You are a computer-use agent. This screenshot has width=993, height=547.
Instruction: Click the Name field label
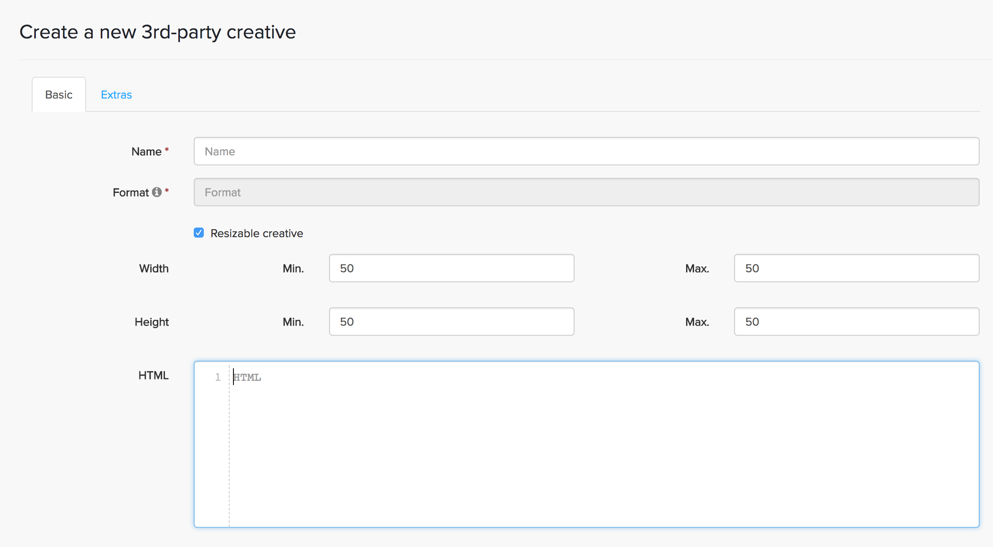click(x=146, y=152)
